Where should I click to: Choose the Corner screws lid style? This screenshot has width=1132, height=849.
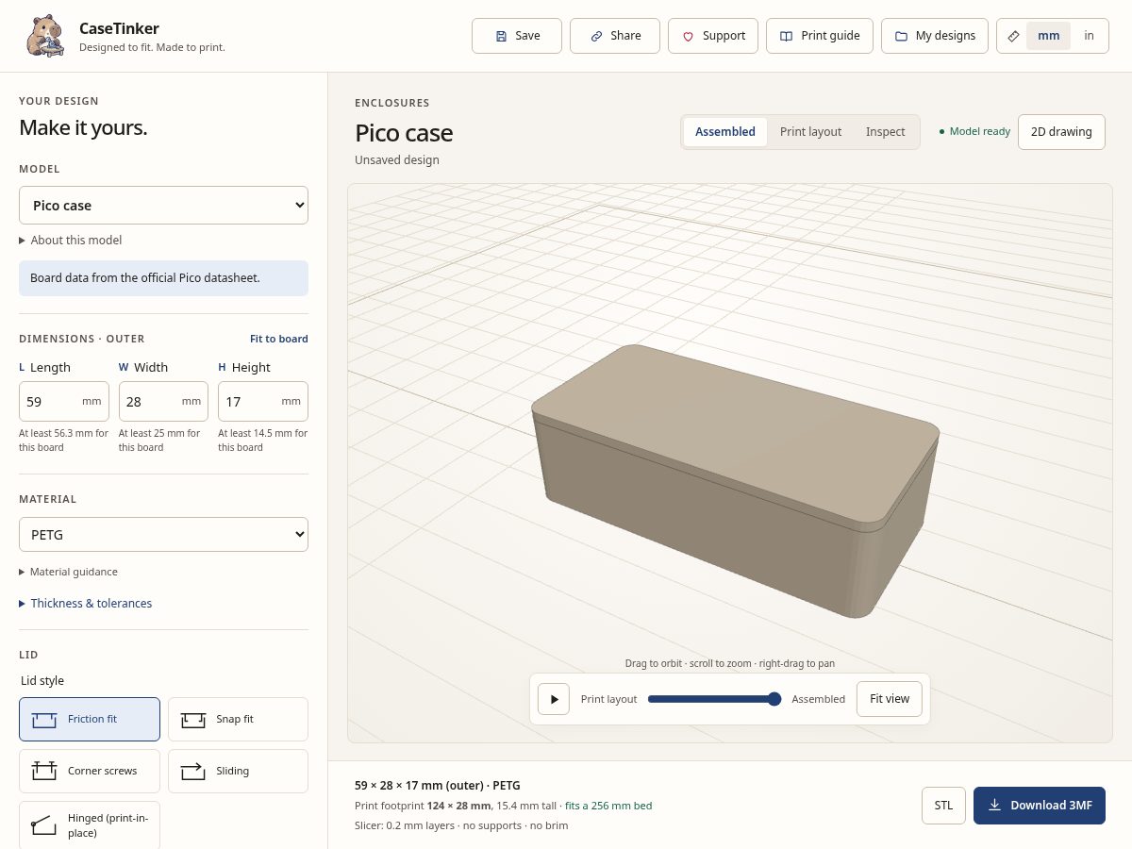(90, 771)
